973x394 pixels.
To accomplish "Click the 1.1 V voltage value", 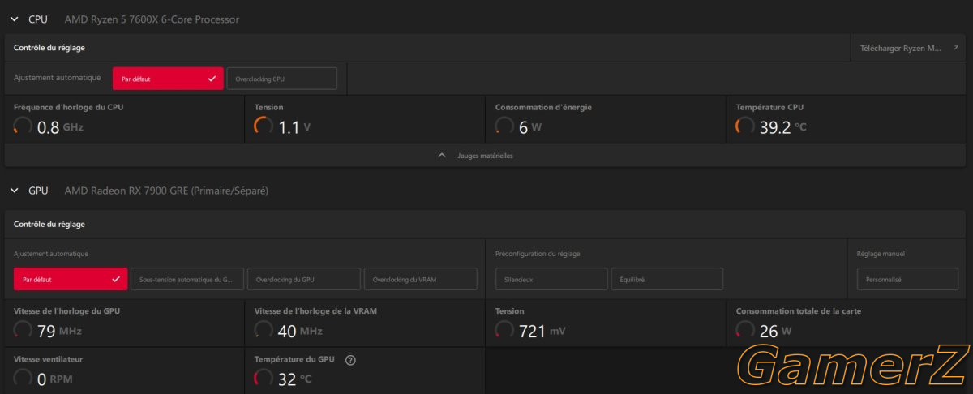I will click(295, 127).
